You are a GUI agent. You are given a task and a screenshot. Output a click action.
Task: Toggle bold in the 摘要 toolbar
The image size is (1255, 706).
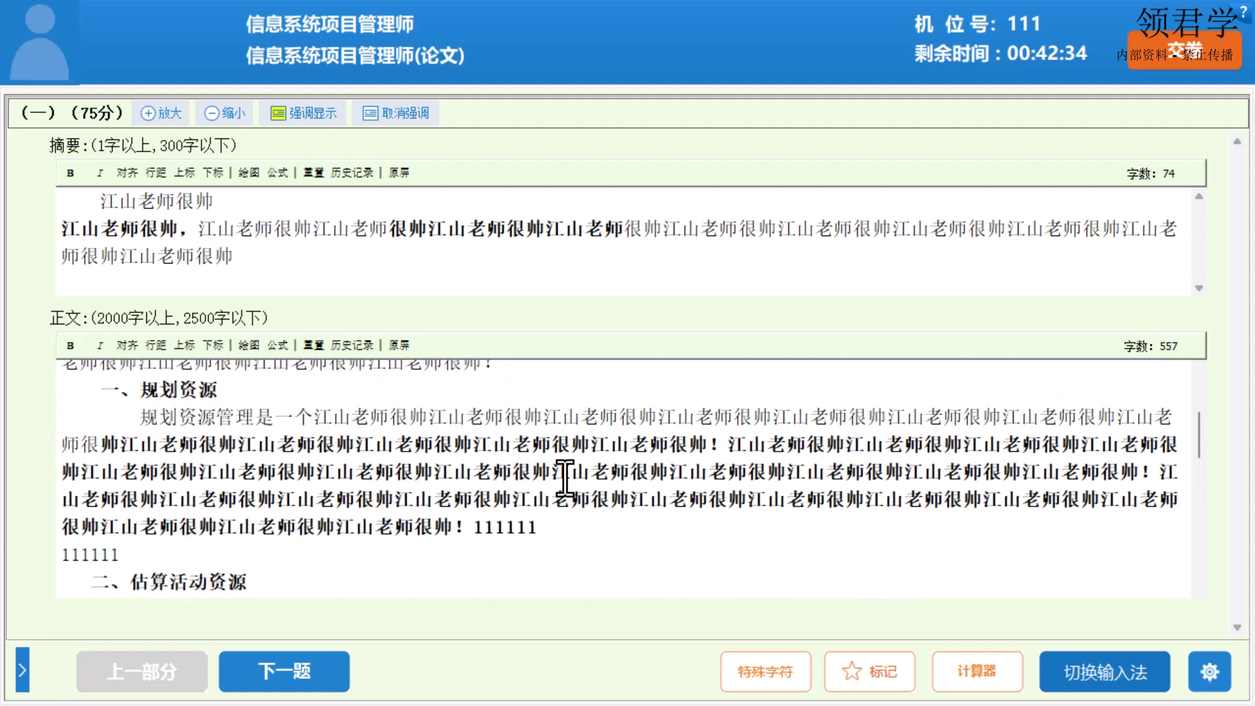point(71,173)
